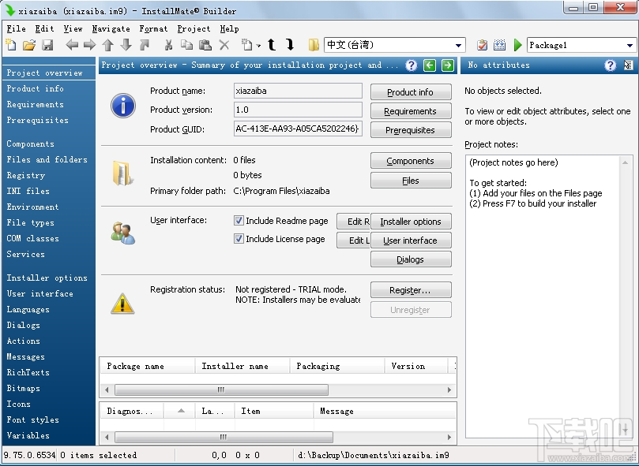Click the attributes panel options icon
The height and width of the screenshot is (466, 639).
(x=629, y=65)
